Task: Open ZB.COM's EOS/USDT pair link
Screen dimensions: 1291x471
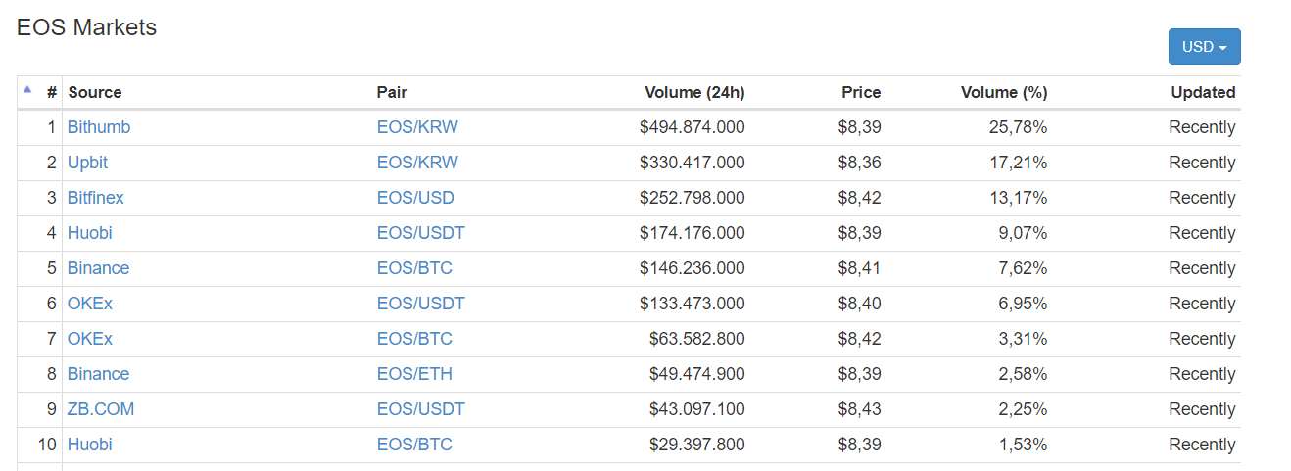Action: point(421,409)
